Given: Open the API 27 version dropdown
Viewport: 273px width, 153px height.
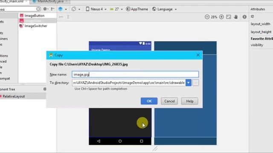Looking at the screenshot, I should pos(116,9).
